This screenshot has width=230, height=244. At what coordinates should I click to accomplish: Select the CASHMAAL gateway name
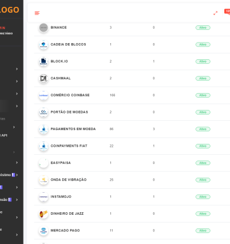click(60, 78)
